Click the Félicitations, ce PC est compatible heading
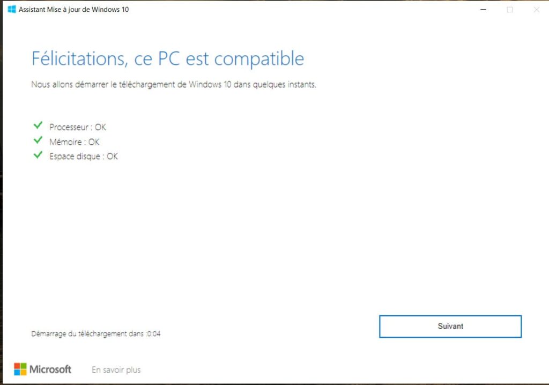This screenshot has height=385, width=549. coord(168,59)
